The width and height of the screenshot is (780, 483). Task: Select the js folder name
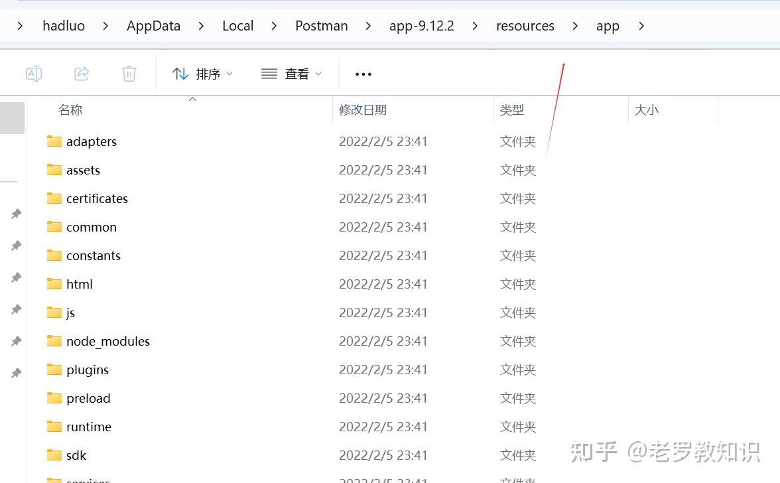coord(70,313)
